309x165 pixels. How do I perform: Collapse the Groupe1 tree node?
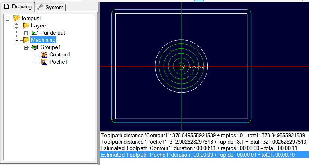26,47
